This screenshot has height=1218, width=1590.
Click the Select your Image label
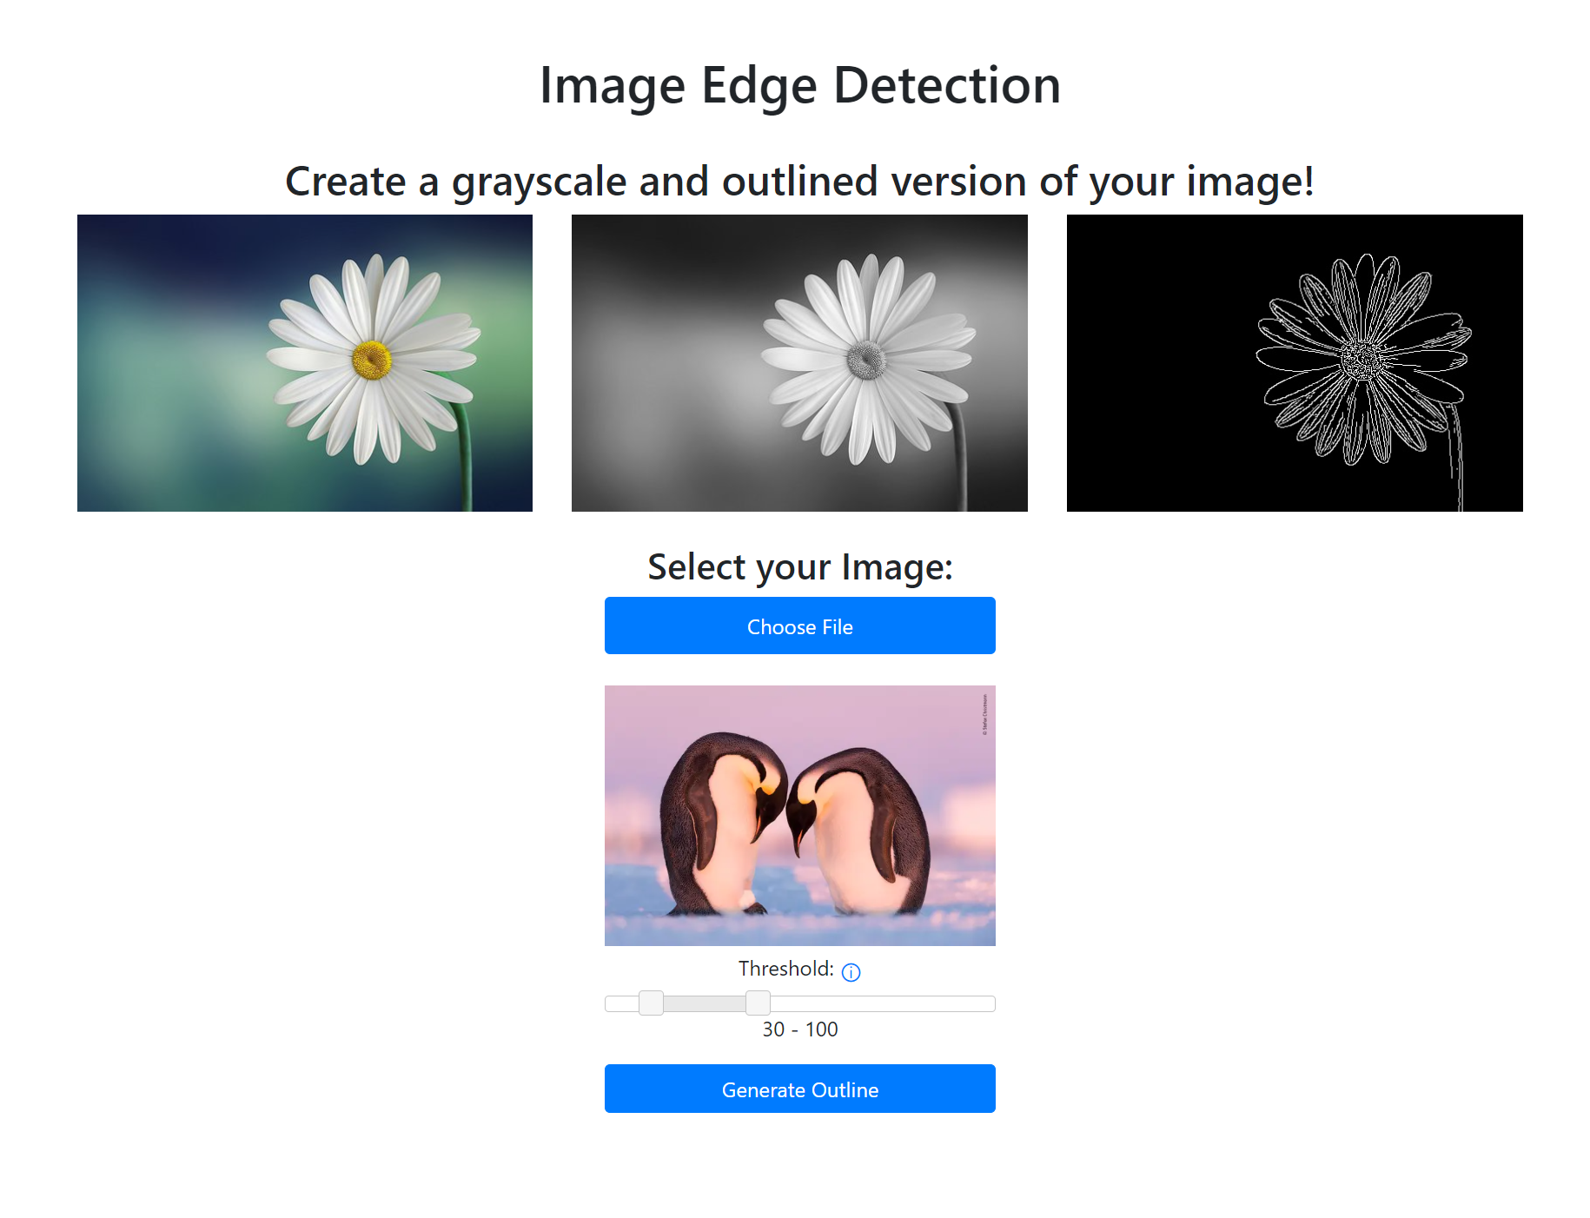799,567
